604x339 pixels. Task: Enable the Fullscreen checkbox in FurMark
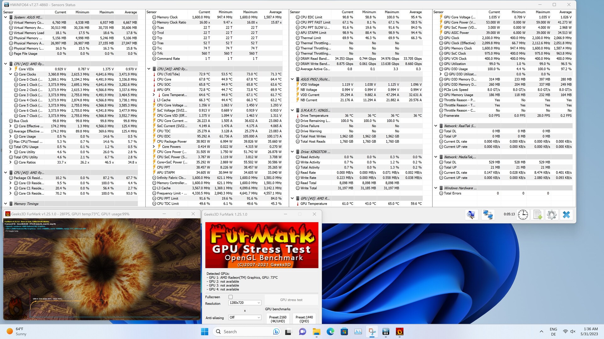click(231, 297)
